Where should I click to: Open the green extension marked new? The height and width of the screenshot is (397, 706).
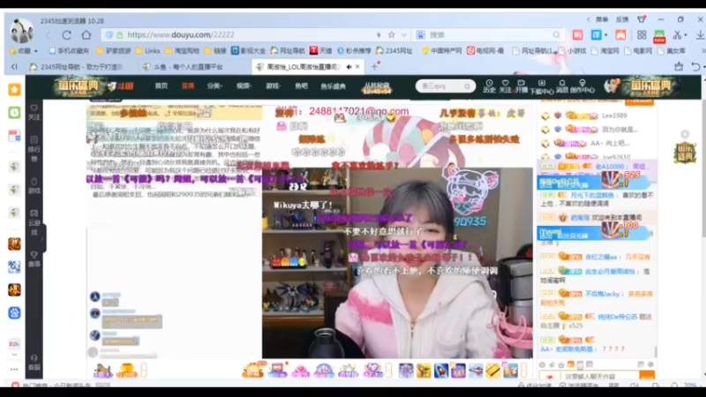(x=659, y=36)
